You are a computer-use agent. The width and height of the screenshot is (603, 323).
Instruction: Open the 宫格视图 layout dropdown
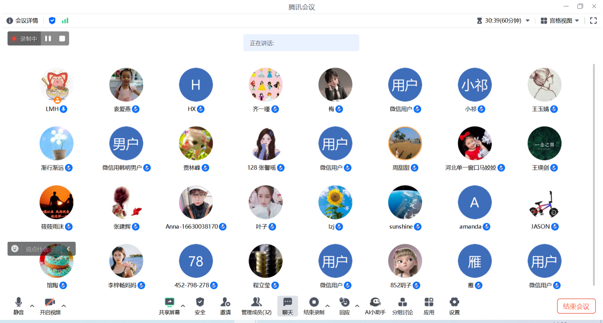(560, 21)
